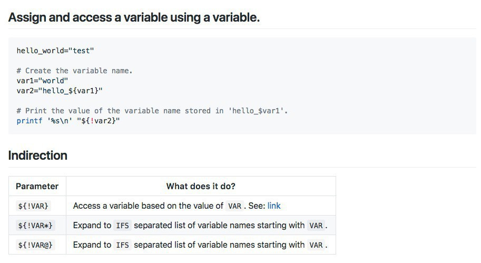The width and height of the screenshot is (481, 263).
Task: Click the "# Print the value" comment line
Action: (x=152, y=111)
